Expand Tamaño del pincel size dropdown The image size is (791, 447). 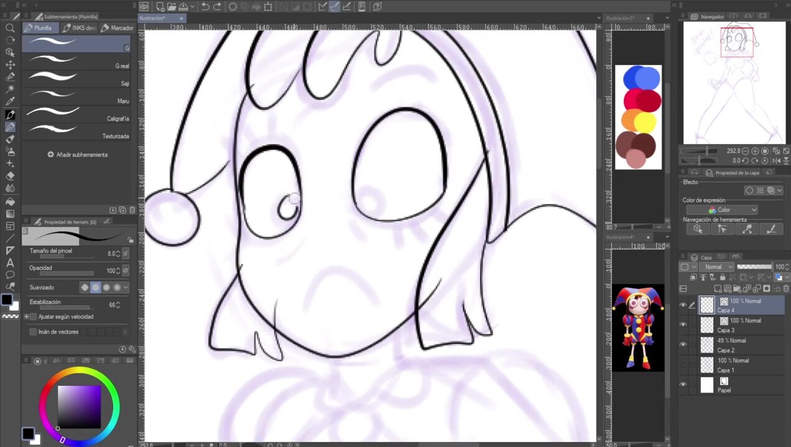pyautogui.click(x=126, y=253)
